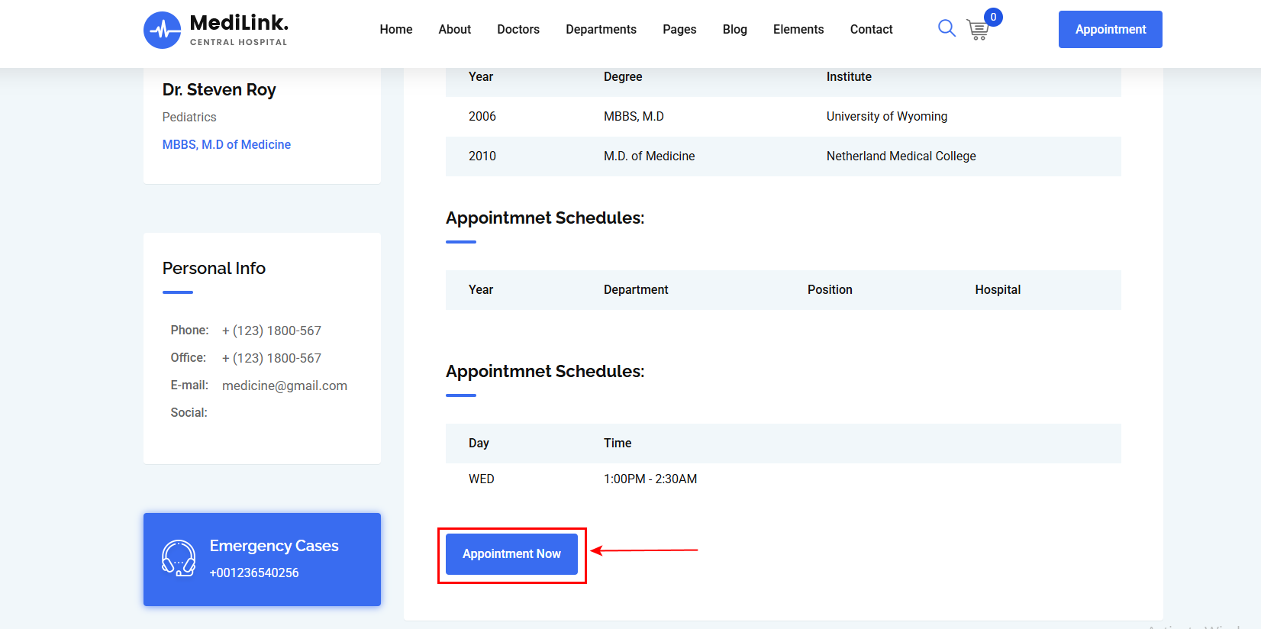Click the University of Wyoming cell
The image size is (1261, 629).
pyautogui.click(x=887, y=116)
